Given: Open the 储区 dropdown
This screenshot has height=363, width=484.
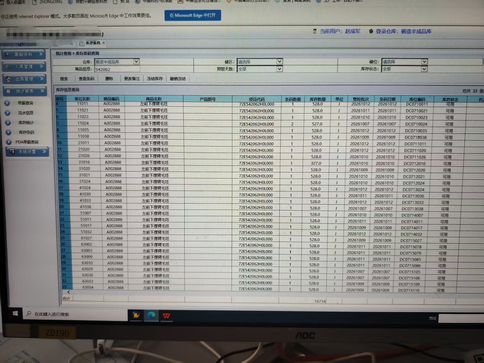Looking at the screenshot, I should tap(279, 61).
